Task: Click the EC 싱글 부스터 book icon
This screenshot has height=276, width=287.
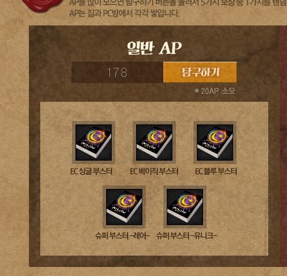Action: click(94, 143)
